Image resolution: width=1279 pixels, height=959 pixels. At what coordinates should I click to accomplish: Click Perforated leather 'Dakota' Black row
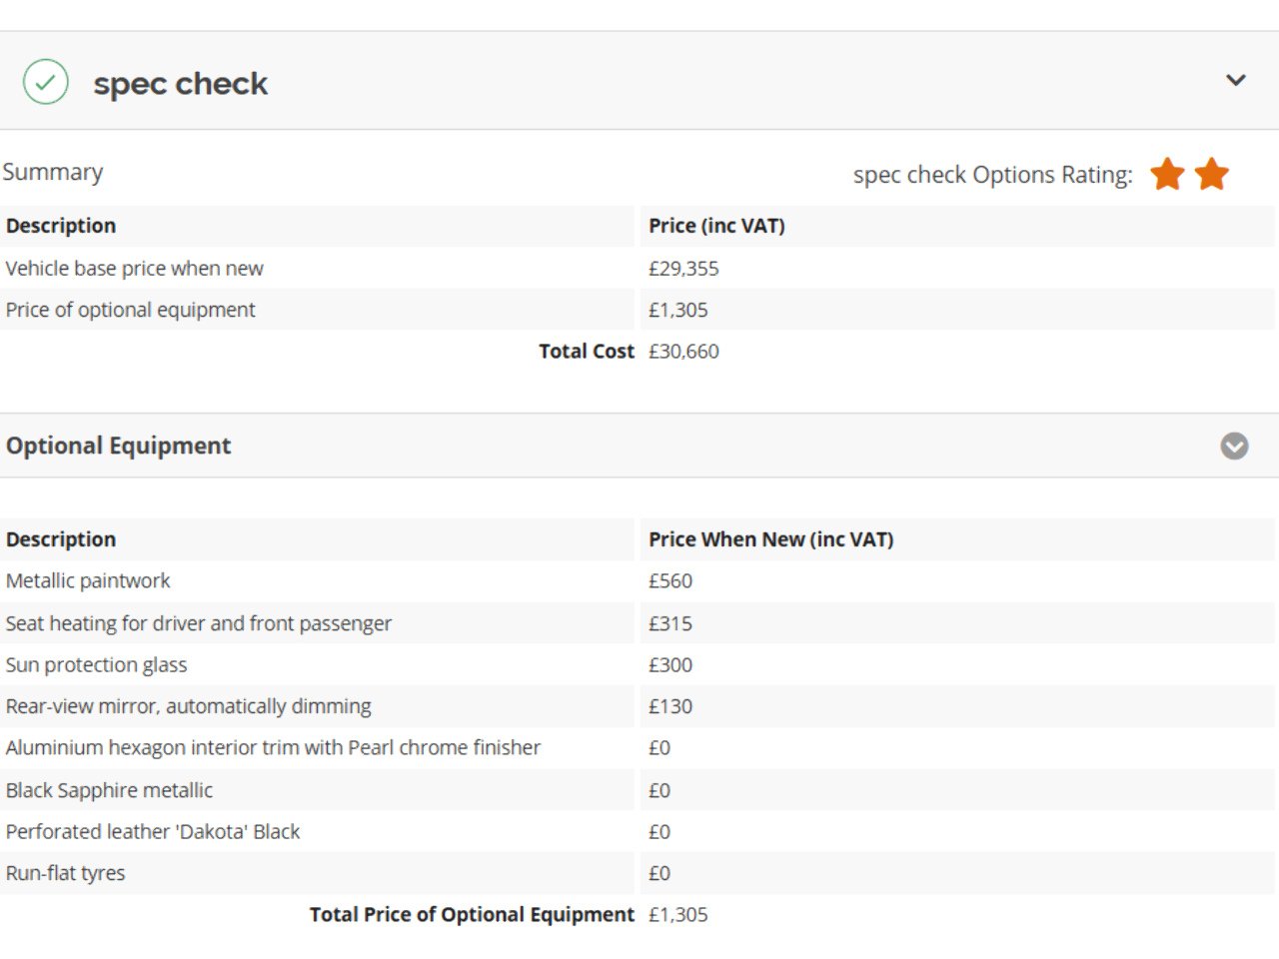click(x=638, y=832)
